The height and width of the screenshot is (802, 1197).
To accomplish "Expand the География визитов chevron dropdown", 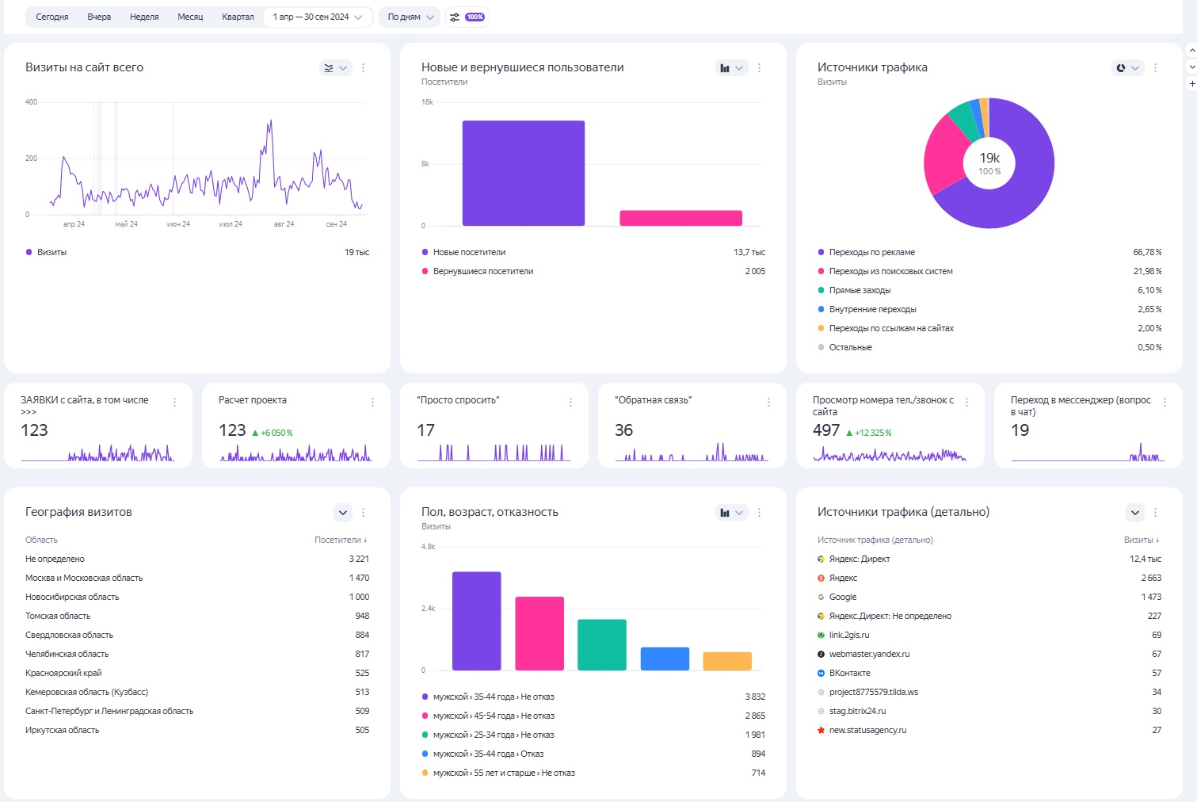I will point(343,513).
